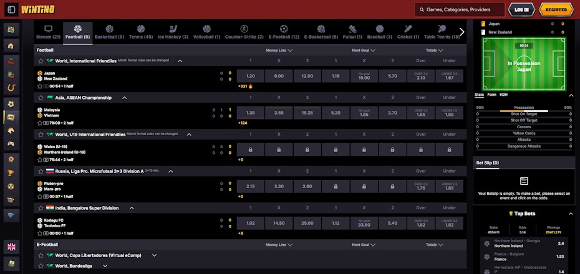Favorite the Pluton-pro vs Mars-pro match star
This screenshot has width=580, height=274.
tap(40, 196)
